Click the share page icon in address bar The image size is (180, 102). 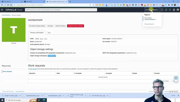point(90,5)
